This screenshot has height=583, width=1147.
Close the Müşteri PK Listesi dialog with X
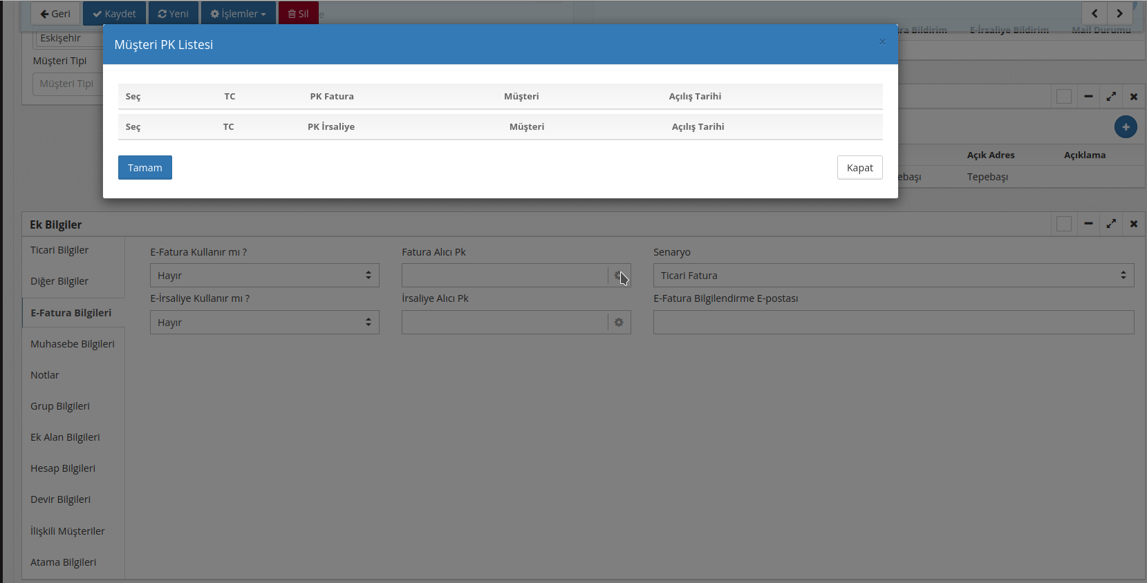pyautogui.click(x=882, y=42)
